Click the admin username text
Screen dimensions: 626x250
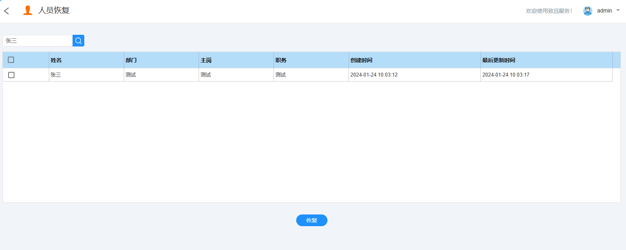click(x=605, y=11)
